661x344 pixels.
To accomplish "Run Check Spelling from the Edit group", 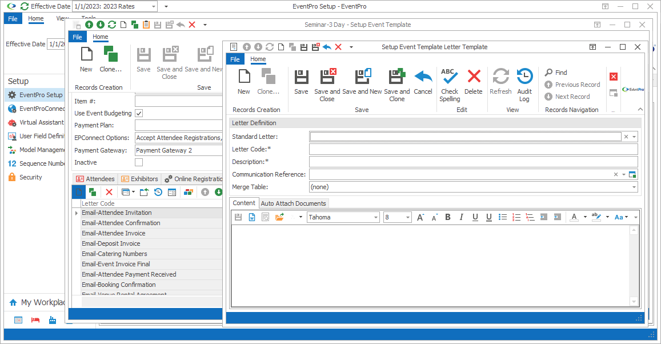I will [x=450, y=85].
